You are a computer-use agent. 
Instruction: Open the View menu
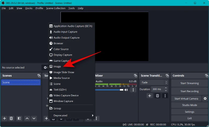19,8
